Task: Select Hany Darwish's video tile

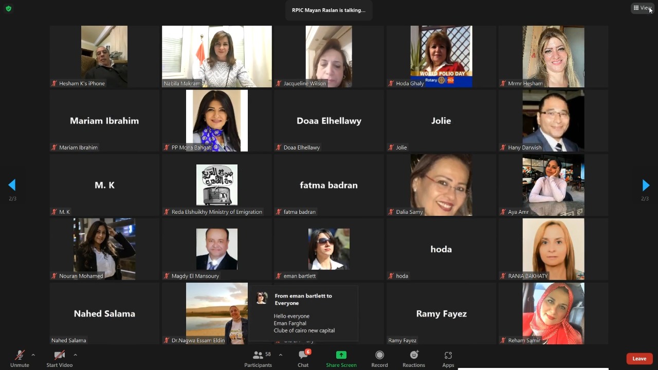Action: click(x=553, y=121)
